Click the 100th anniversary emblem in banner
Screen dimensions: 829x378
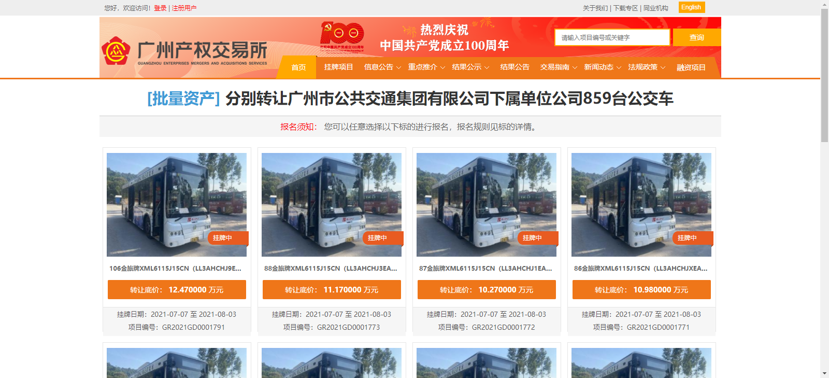tap(342, 35)
